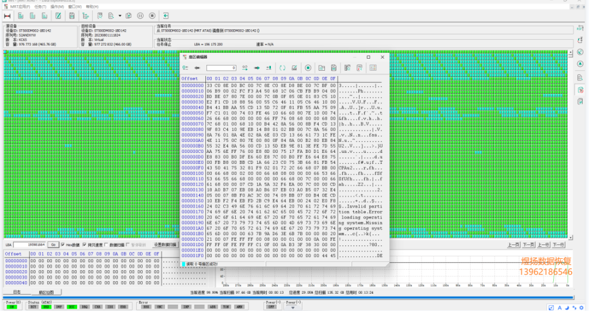Click the 下一页 button
Image resolution: width=589 pixels, height=311 pixels.
click(x=529, y=245)
